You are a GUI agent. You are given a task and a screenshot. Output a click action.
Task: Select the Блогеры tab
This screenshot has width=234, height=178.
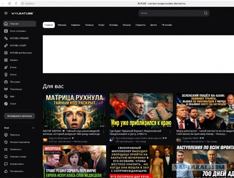click(x=114, y=25)
